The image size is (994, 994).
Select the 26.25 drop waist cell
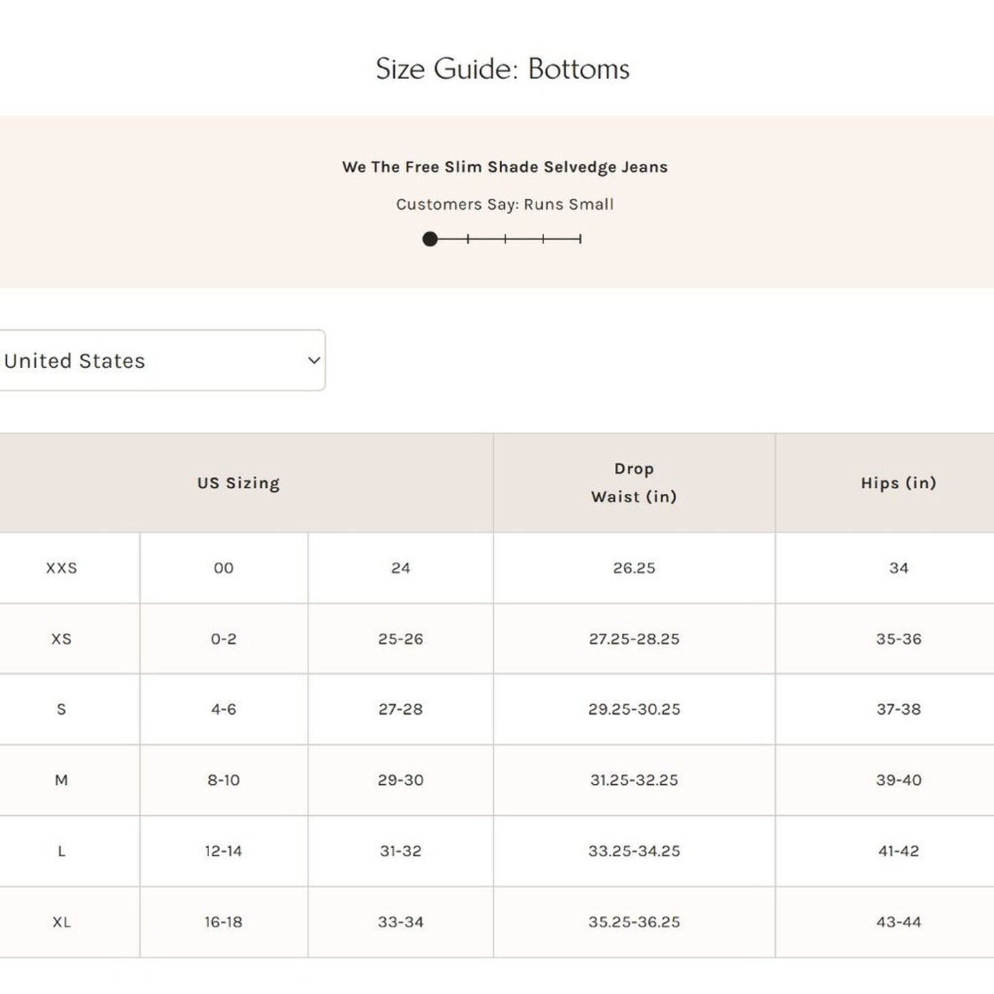(634, 568)
